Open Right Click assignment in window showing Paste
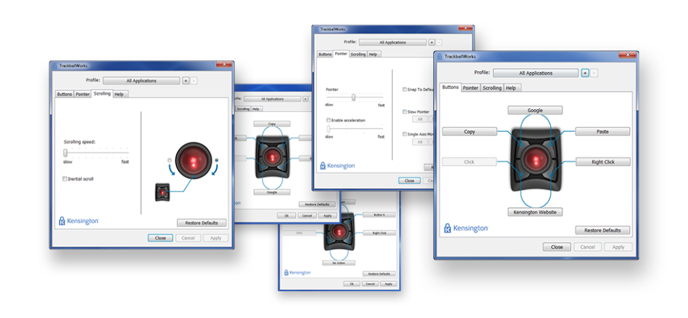The height and width of the screenshot is (318, 688). click(602, 162)
